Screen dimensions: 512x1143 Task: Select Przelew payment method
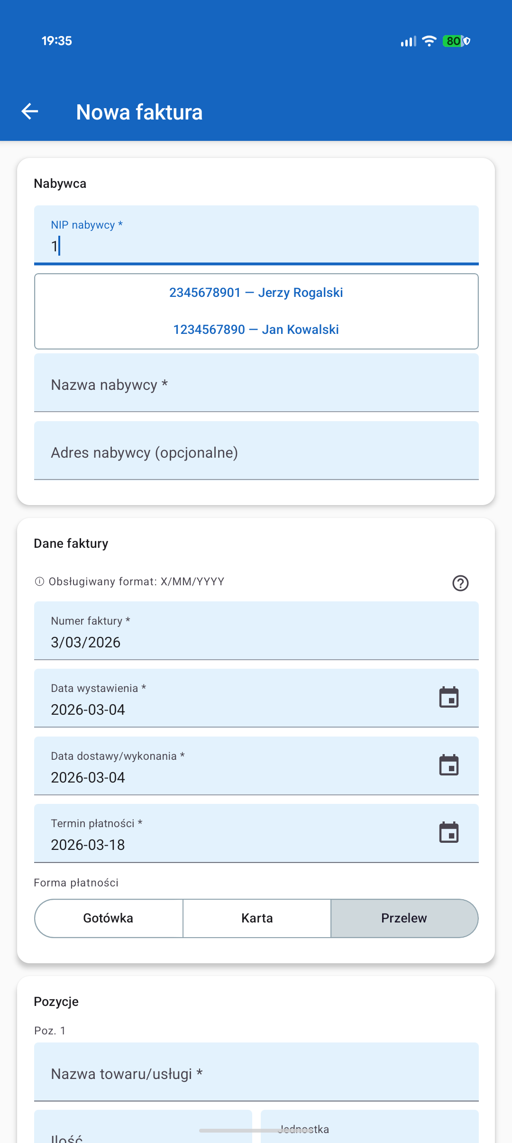[404, 918]
